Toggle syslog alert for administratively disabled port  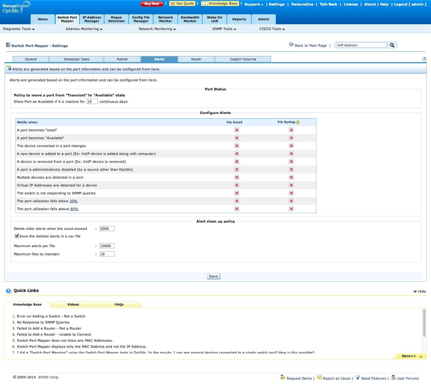point(291,169)
